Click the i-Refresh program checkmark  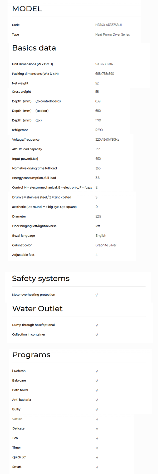pyautogui.click(x=97, y=371)
